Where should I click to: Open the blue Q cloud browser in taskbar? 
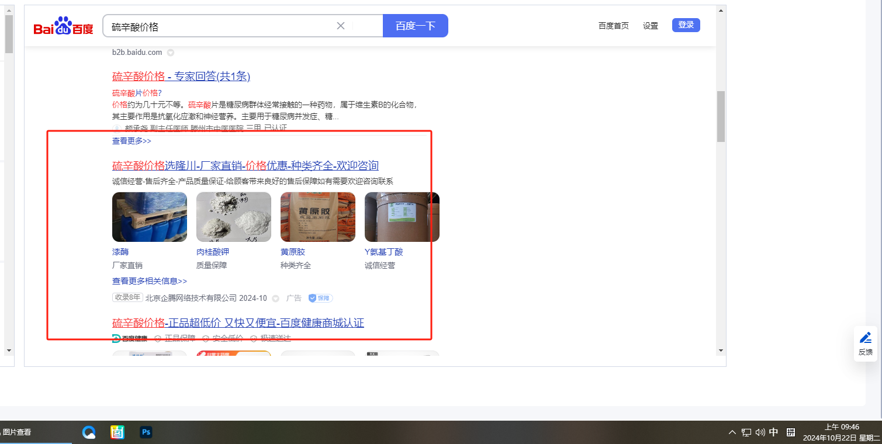coord(89,432)
